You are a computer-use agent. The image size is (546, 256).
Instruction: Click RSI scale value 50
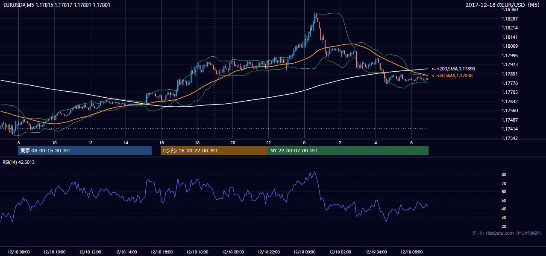(504, 200)
